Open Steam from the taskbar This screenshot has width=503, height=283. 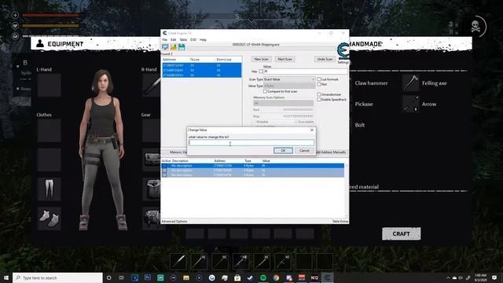(x=250, y=277)
